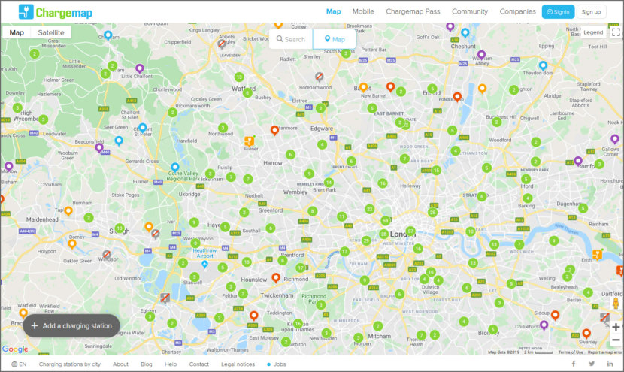Click the red pin near Stanmore
Image resolution: width=624 pixels, height=372 pixels.
(x=274, y=130)
